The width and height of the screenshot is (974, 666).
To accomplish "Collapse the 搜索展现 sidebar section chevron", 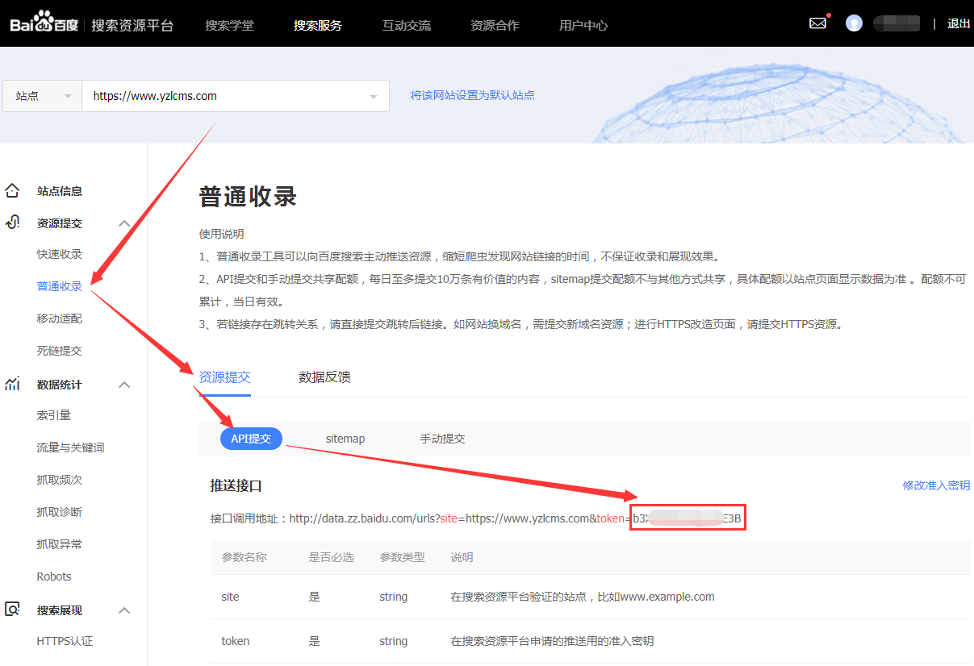I will point(124,610).
